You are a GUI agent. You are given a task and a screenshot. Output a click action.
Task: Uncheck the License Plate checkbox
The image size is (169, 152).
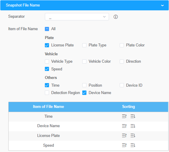tap(47, 45)
